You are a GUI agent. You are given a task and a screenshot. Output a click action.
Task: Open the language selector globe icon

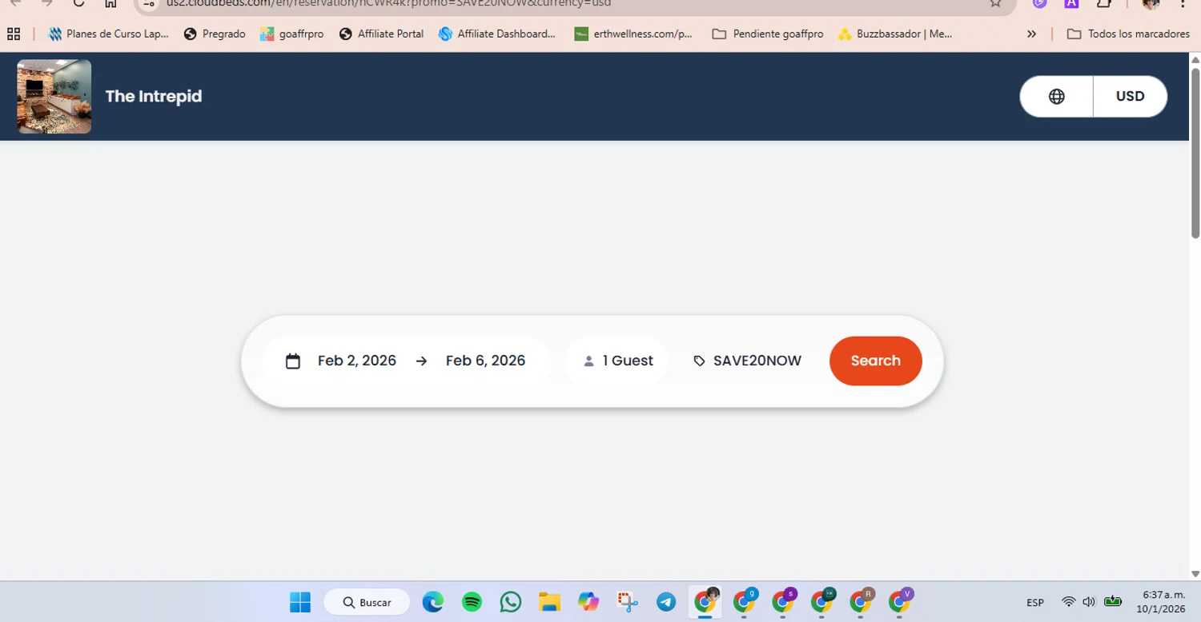[x=1056, y=96]
